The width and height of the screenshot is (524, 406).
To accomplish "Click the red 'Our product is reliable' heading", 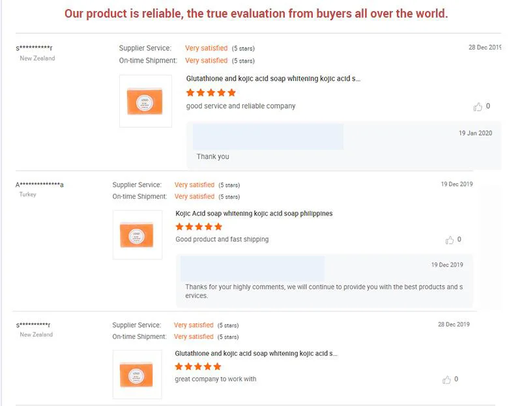I will tap(256, 14).
